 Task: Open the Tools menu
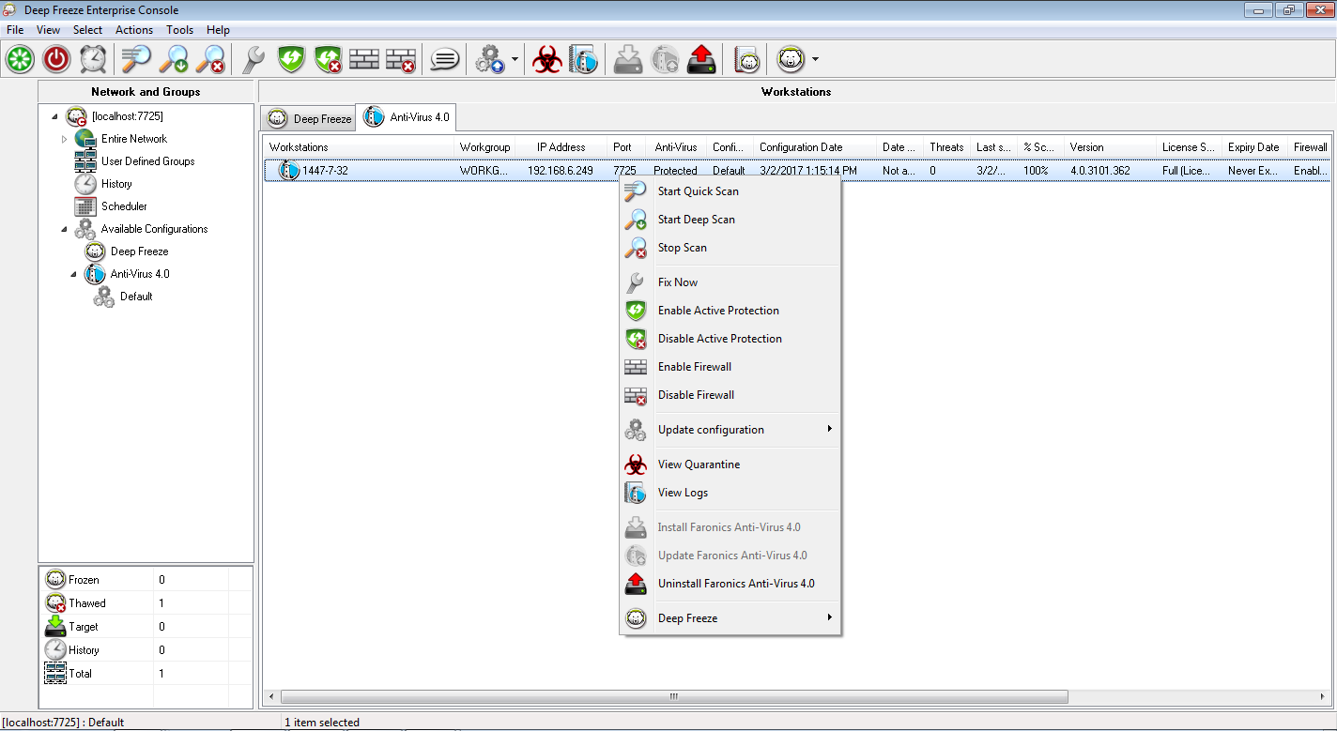[x=180, y=30]
